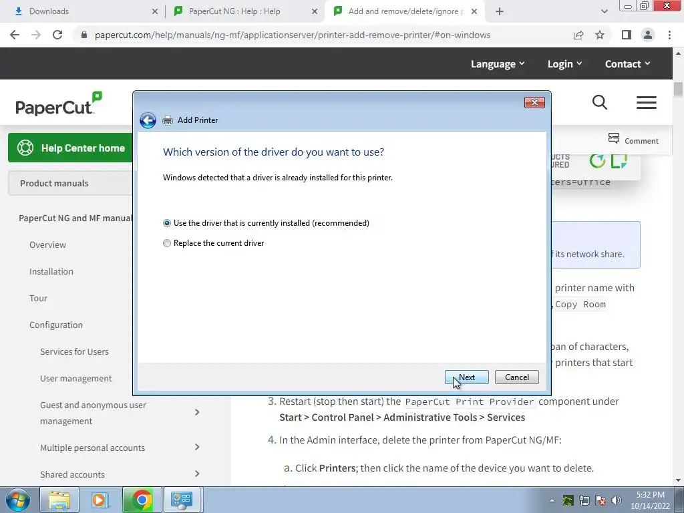Open the Login dropdown menu
Image resolution: width=684 pixels, height=513 pixels.
pos(565,64)
